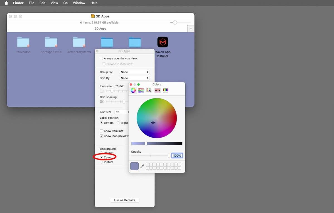Select the .fseventsd folder
Viewport: 334px width, 213px height.
(23, 42)
